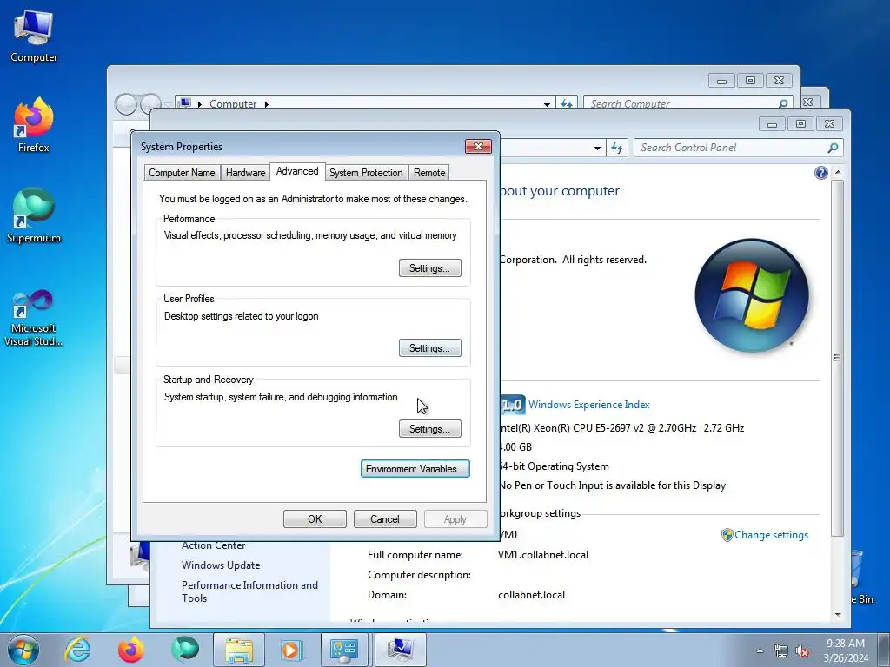Viewport: 890px width, 667px height.
Task: Click the muted volume tray icon
Action: 802,650
